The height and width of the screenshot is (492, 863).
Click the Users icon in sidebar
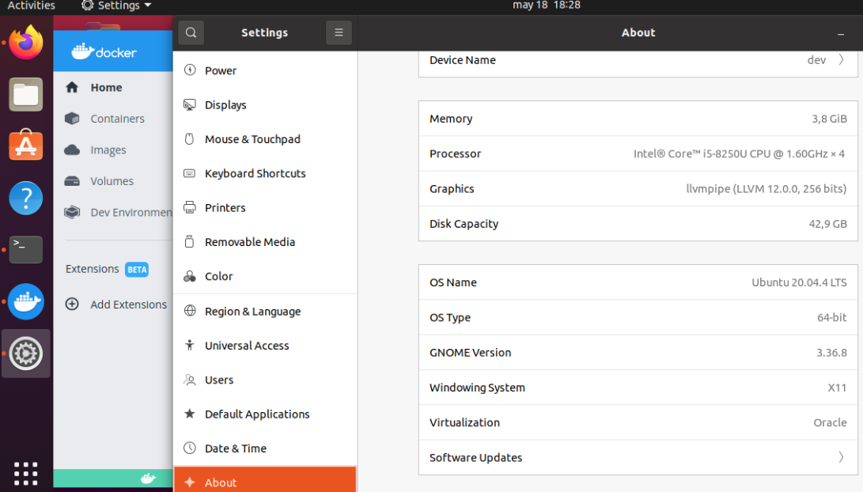point(190,380)
